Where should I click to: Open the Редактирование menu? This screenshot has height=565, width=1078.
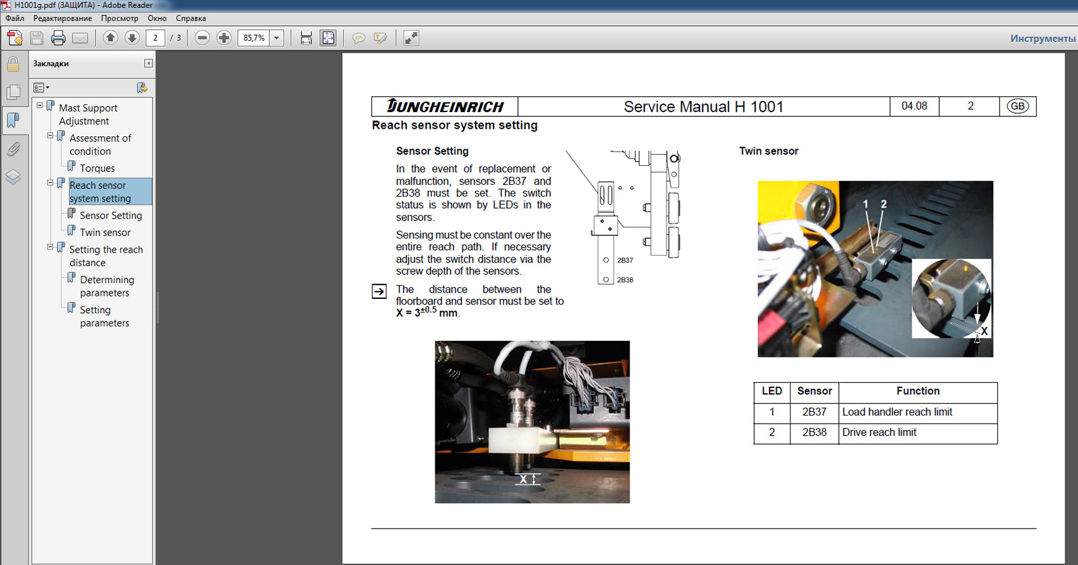62,18
